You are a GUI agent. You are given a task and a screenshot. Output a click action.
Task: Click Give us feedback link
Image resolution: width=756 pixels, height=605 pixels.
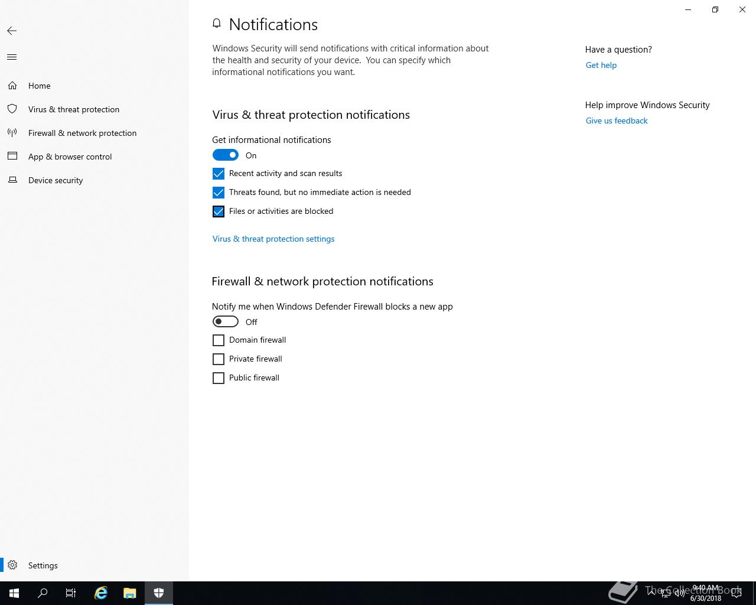(x=617, y=121)
